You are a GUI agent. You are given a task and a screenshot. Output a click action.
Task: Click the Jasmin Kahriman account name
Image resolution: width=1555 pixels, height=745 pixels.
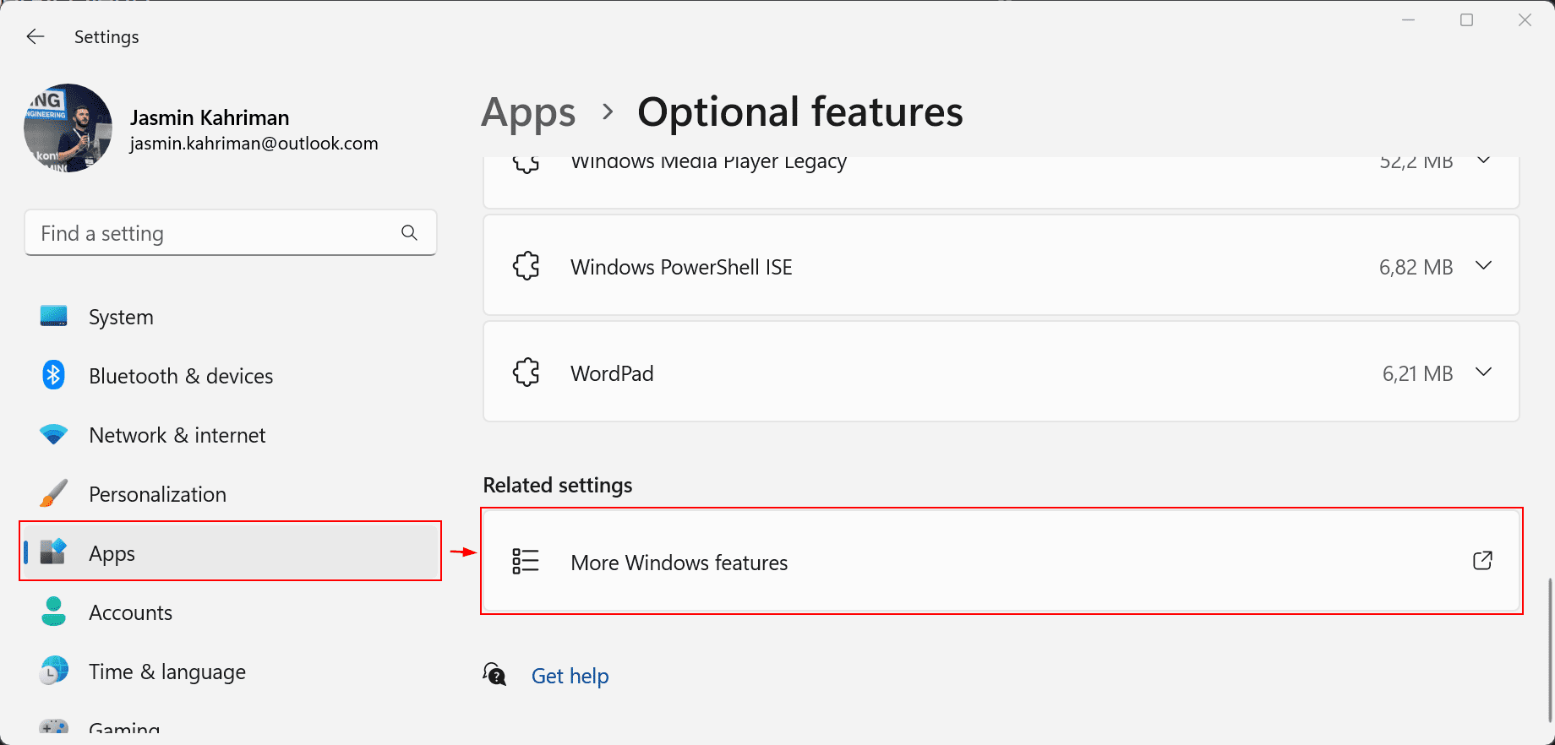[x=210, y=117]
